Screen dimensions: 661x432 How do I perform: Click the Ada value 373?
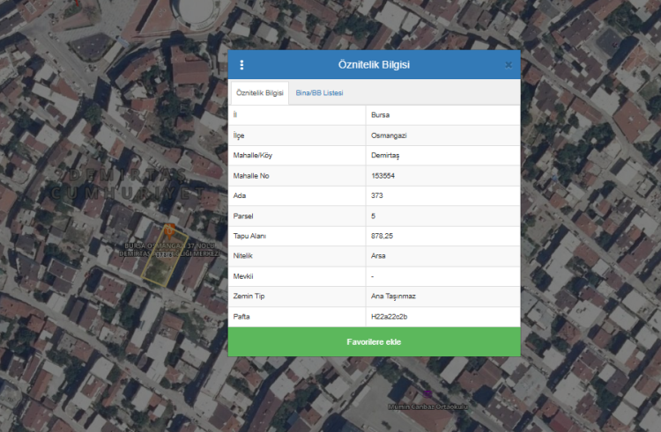377,195
